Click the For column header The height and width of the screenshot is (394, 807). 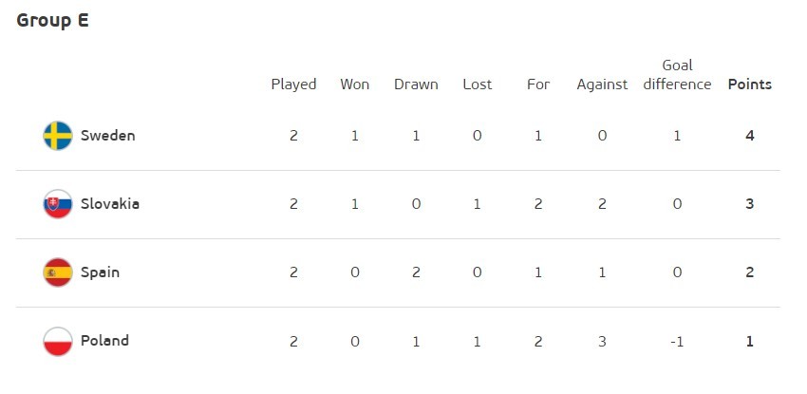[x=538, y=84]
